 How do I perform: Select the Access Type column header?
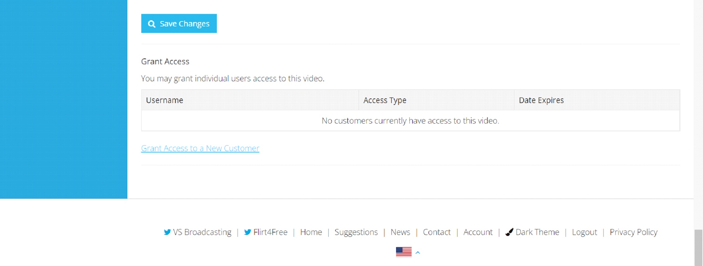(385, 100)
